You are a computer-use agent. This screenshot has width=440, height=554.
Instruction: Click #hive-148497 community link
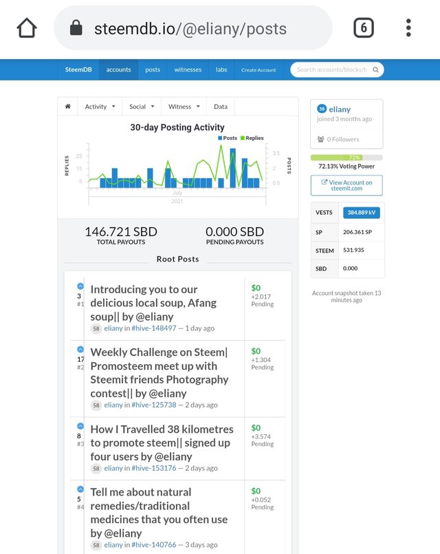tap(153, 328)
